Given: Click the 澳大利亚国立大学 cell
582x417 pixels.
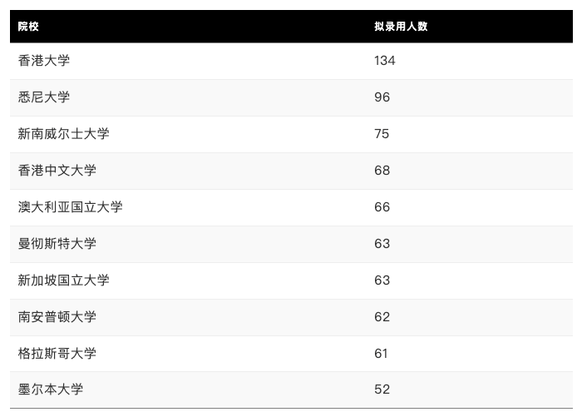Looking at the screenshot, I should [x=71, y=207].
